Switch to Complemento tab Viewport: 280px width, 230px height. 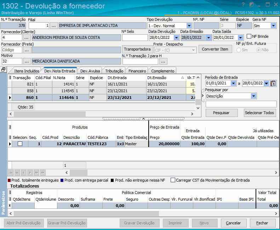tap(163, 71)
